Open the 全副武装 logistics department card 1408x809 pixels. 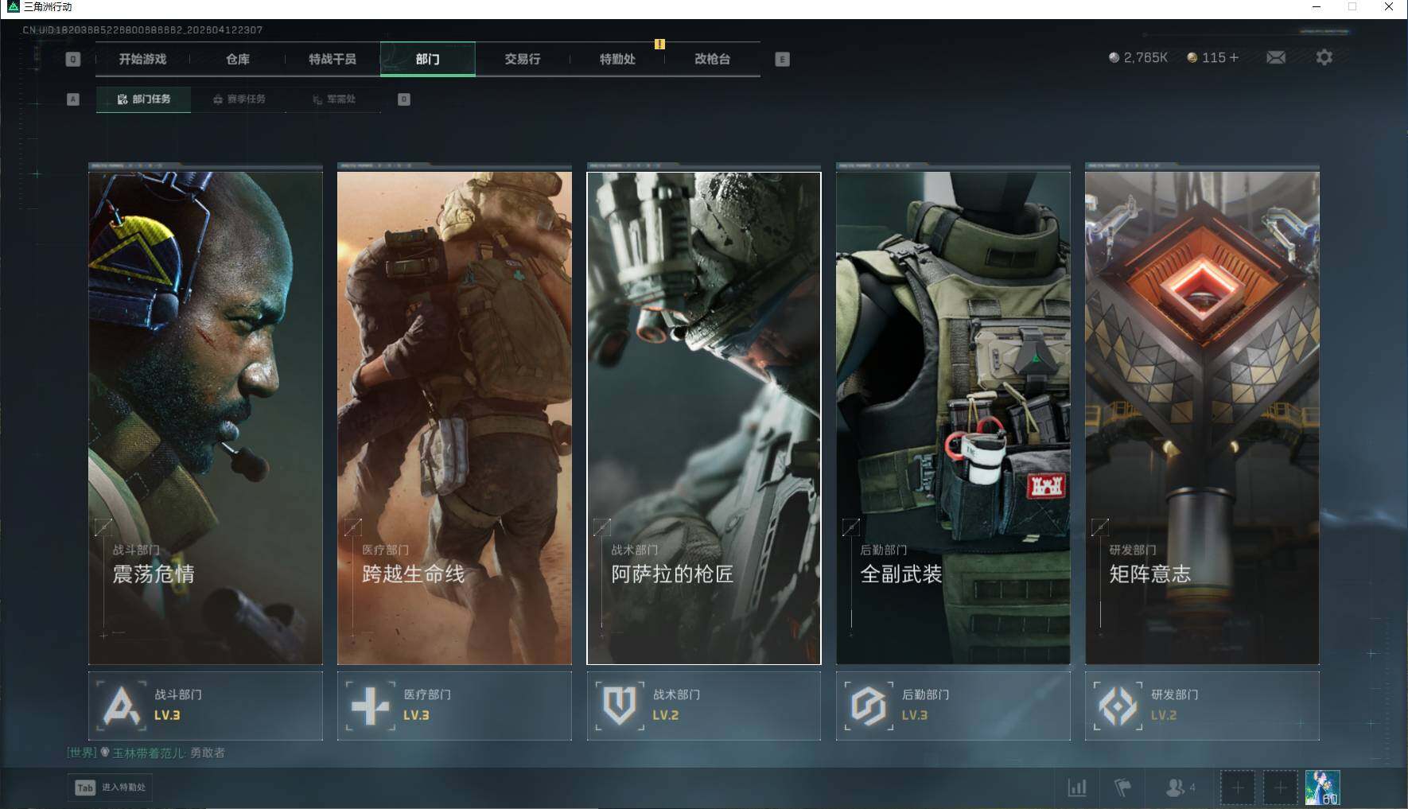[953, 418]
